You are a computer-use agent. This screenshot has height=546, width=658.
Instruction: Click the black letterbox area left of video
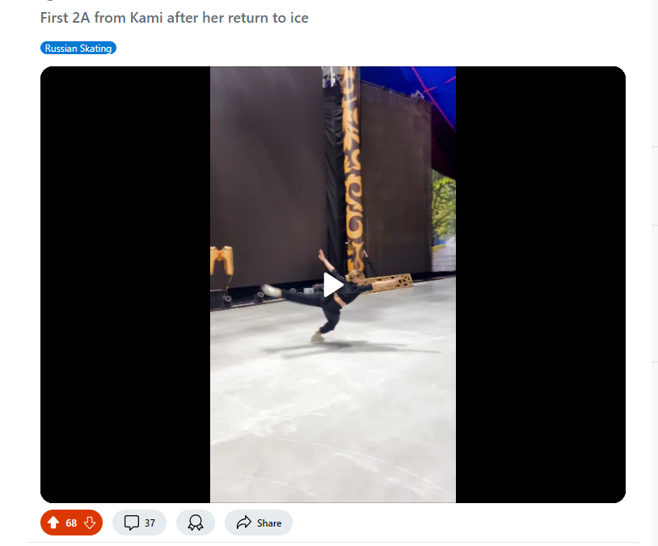(x=125, y=285)
